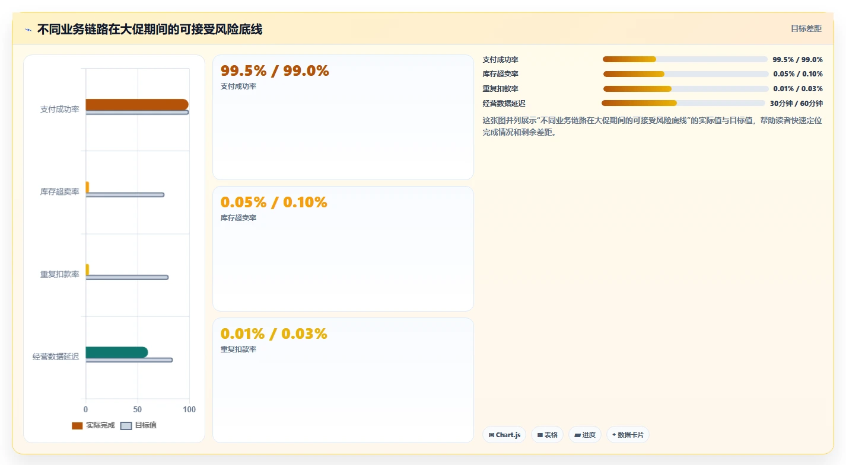The height and width of the screenshot is (465, 846).
Task: Click the 库存超卖率 axis label in chart
Action: click(x=59, y=192)
